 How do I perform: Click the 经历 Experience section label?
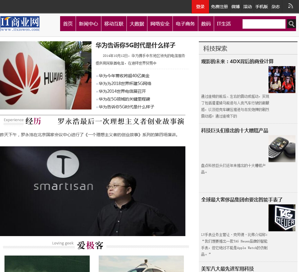coord(22,121)
